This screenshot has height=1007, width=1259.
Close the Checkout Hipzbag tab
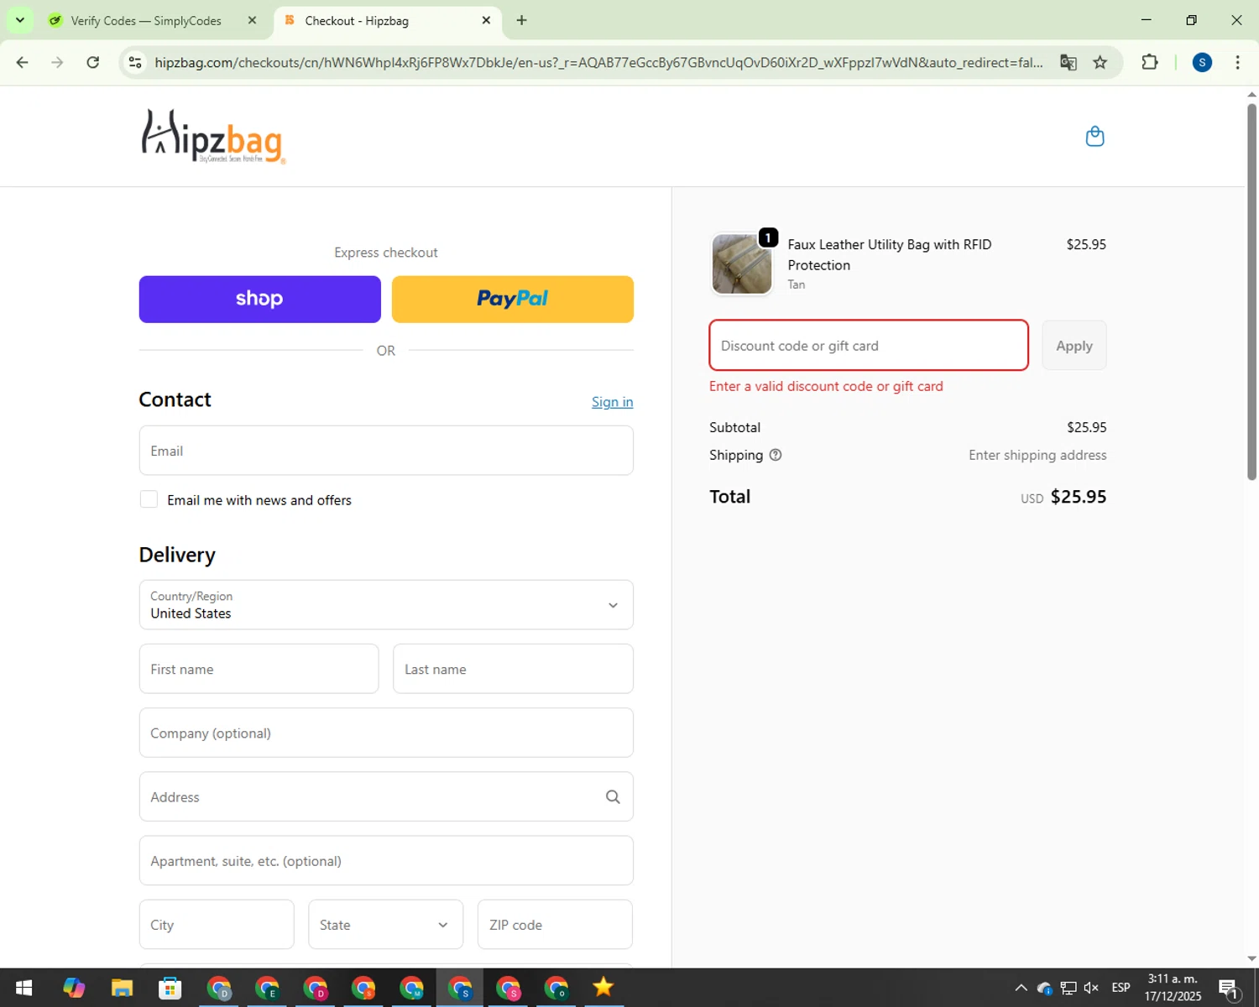click(x=486, y=20)
